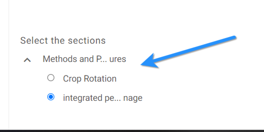The image size is (264, 132).
Task: Click the Methods and P... ures section title
Action: coord(84,59)
